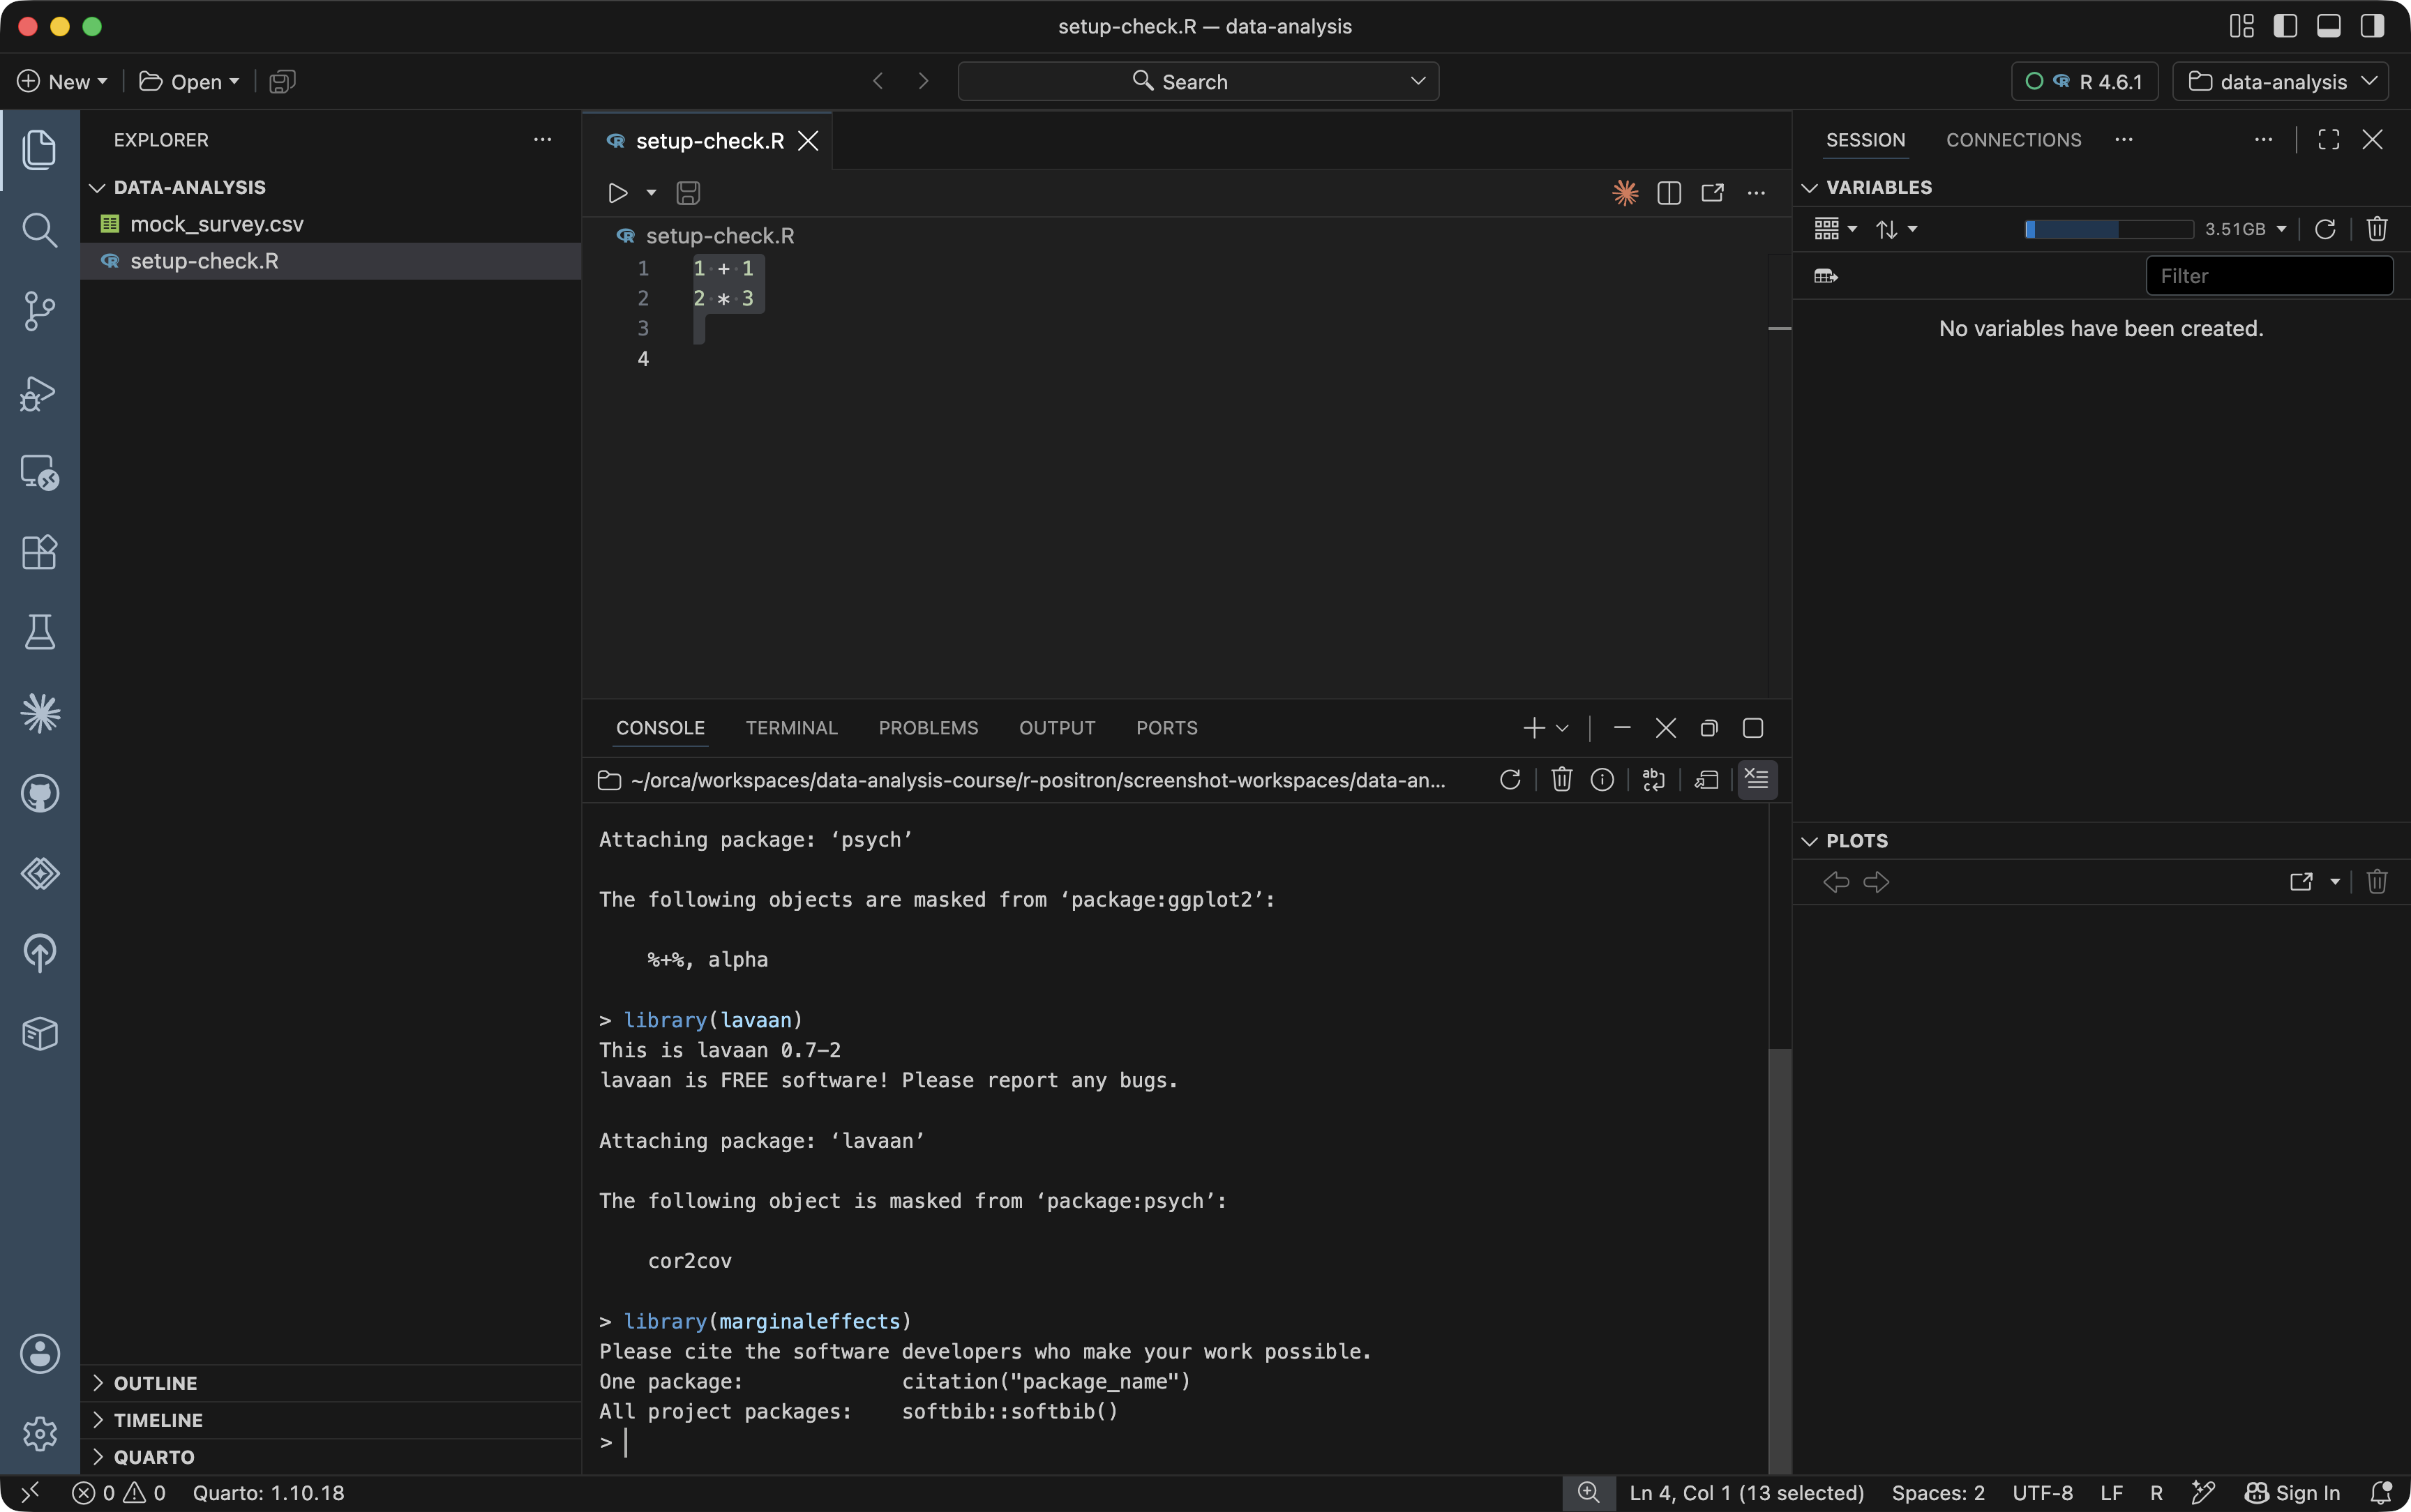Open the Testing flask view
Image resolution: width=2411 pixels, height=1512 pixels.
pos(39,632)
